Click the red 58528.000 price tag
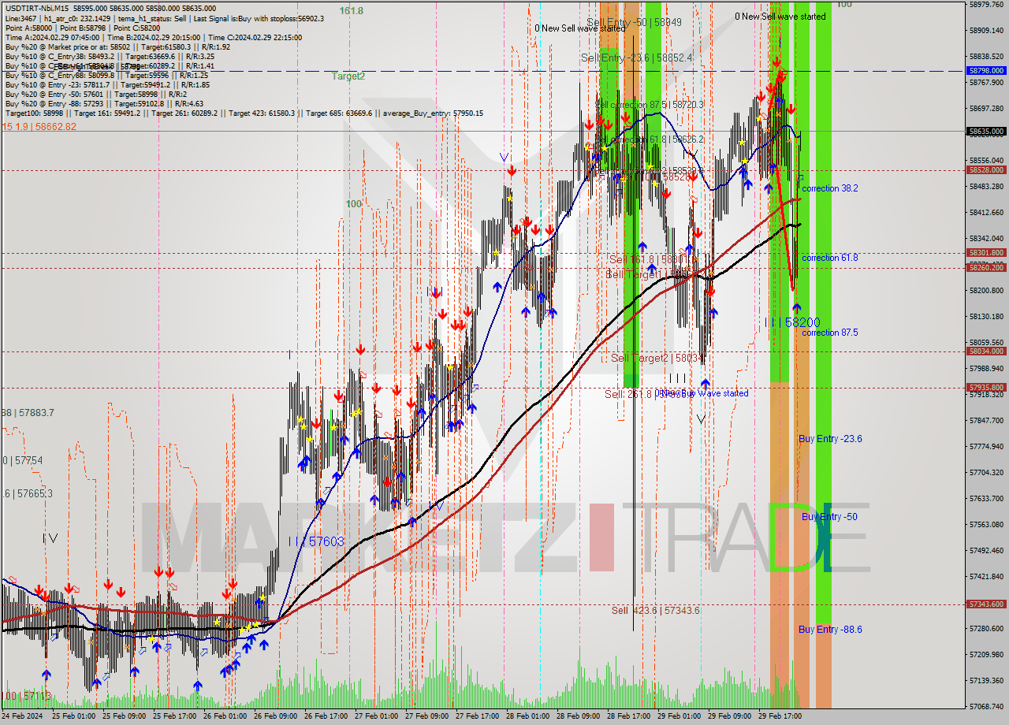Image resolution: width=1009 pixels, height=725 pixels. click(986, 169)
